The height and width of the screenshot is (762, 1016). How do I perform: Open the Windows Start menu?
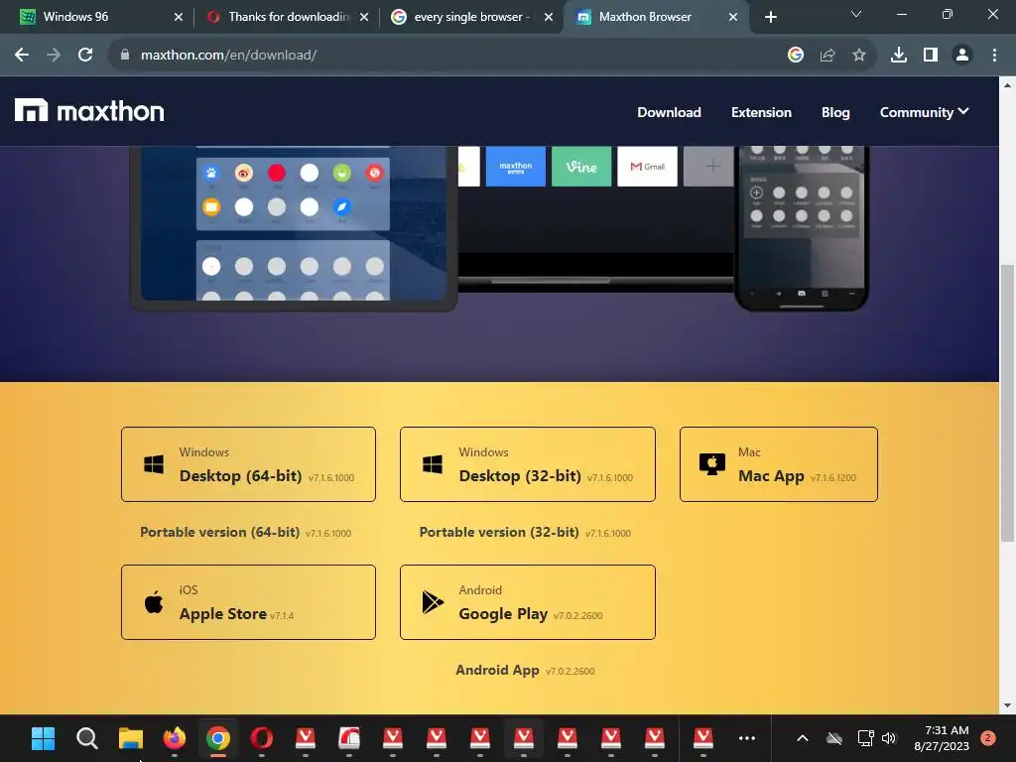(44, 738)
